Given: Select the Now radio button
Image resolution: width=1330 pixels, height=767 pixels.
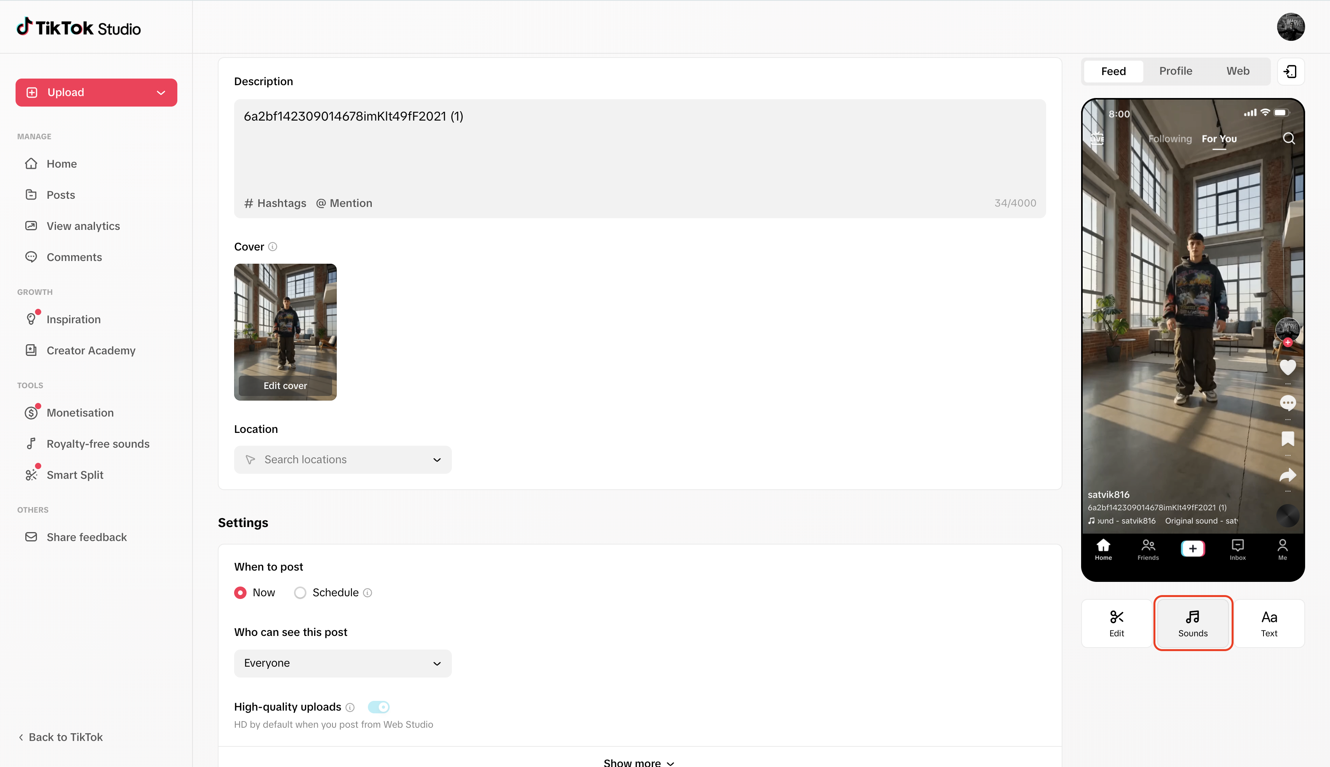Looking at the screenshot, I should [240, 593].
